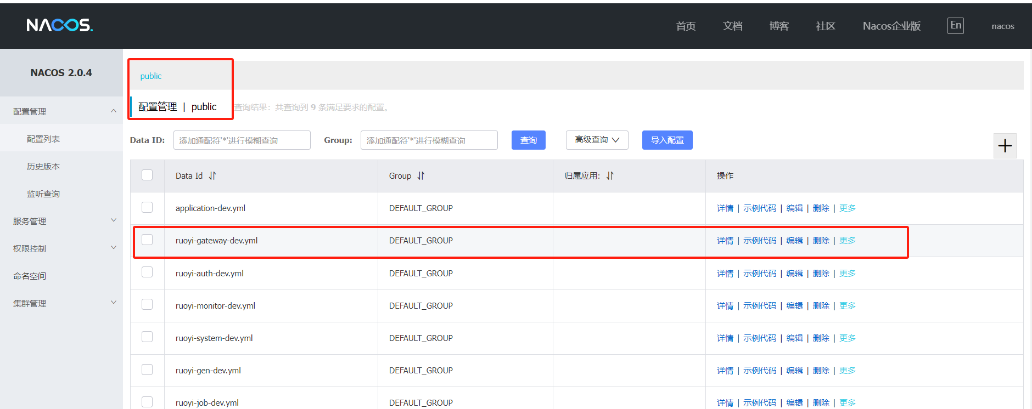This screenshot has width=1032, height=409.
Task: Check the ruoyi-job-dev.yml row checkbox
Action: point(147,402)
